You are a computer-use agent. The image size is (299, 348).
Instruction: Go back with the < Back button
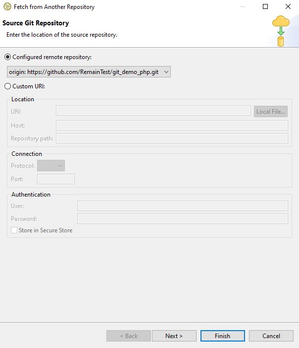[128, 336]
